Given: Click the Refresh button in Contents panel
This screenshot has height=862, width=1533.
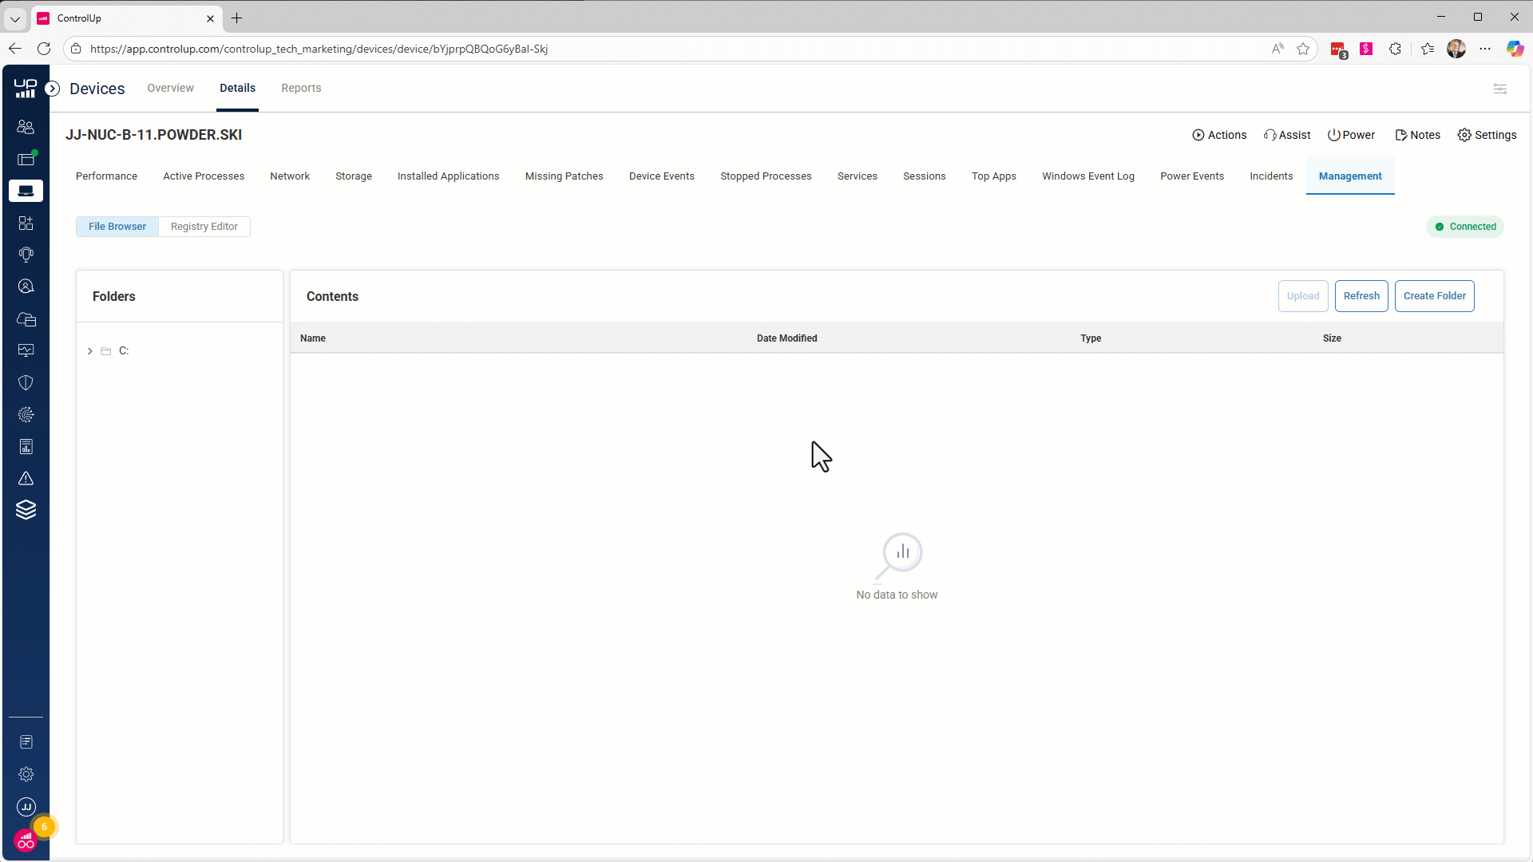Looking at the screenshot, I should point(1361,296).
